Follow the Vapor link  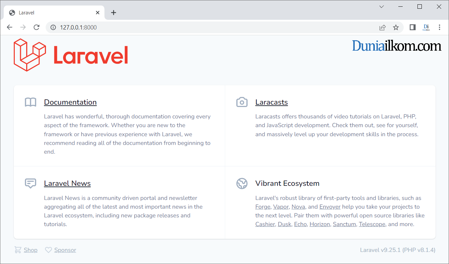point(281,207)
